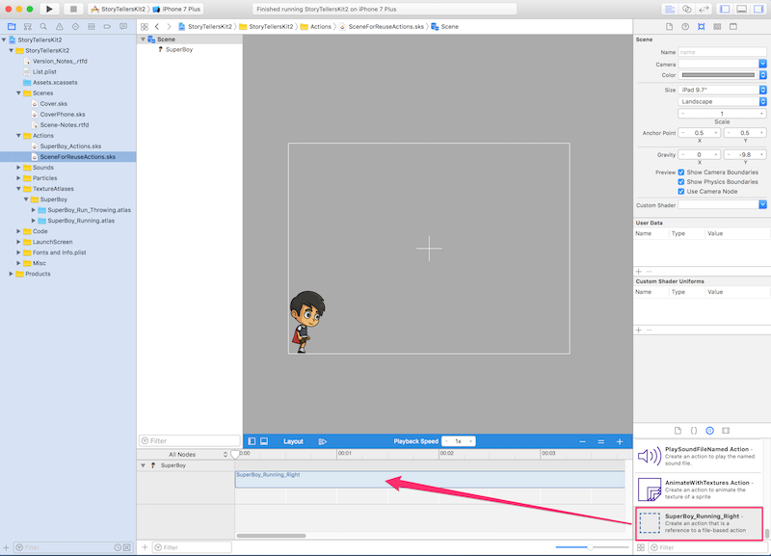Switch to the Standard editor
Viewport: 771px width, 556px height.
click(x=670, y=9)
